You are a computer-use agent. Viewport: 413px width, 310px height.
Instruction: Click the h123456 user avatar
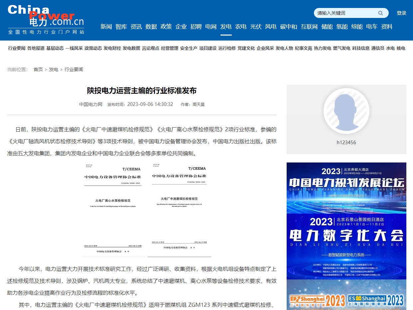click(x=346, y=111)
